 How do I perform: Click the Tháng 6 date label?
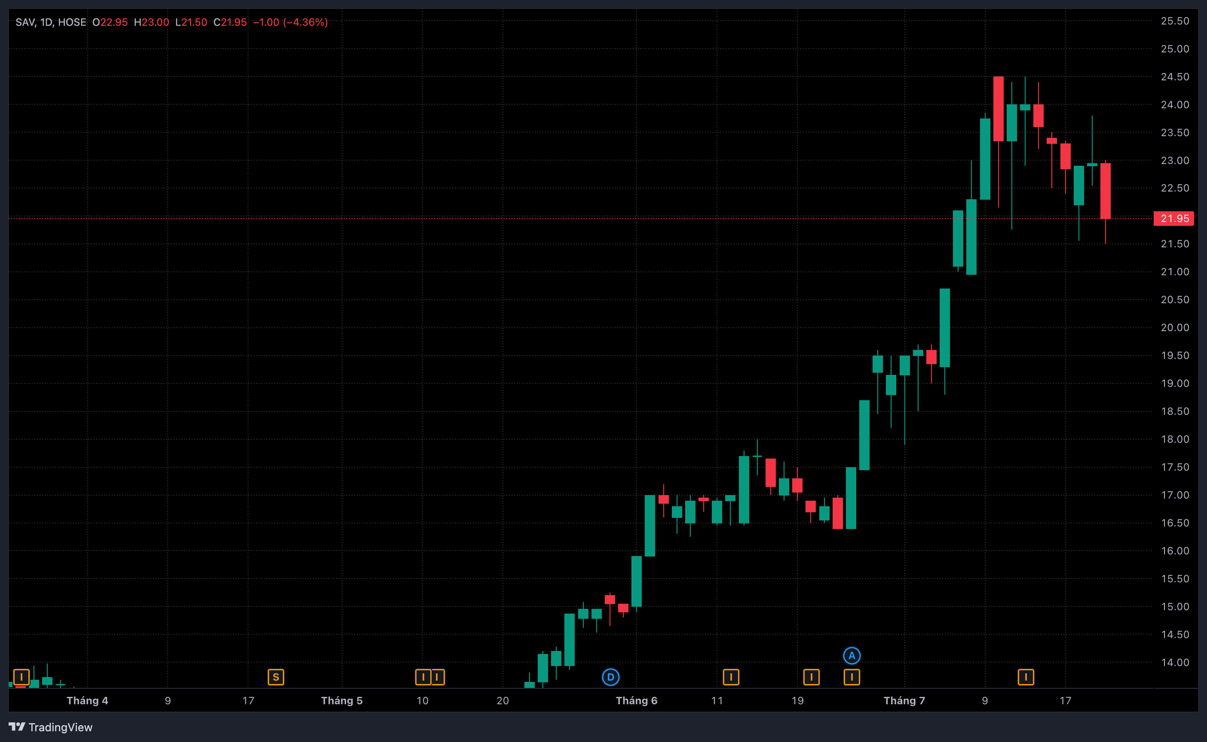[x=637, y=700]
